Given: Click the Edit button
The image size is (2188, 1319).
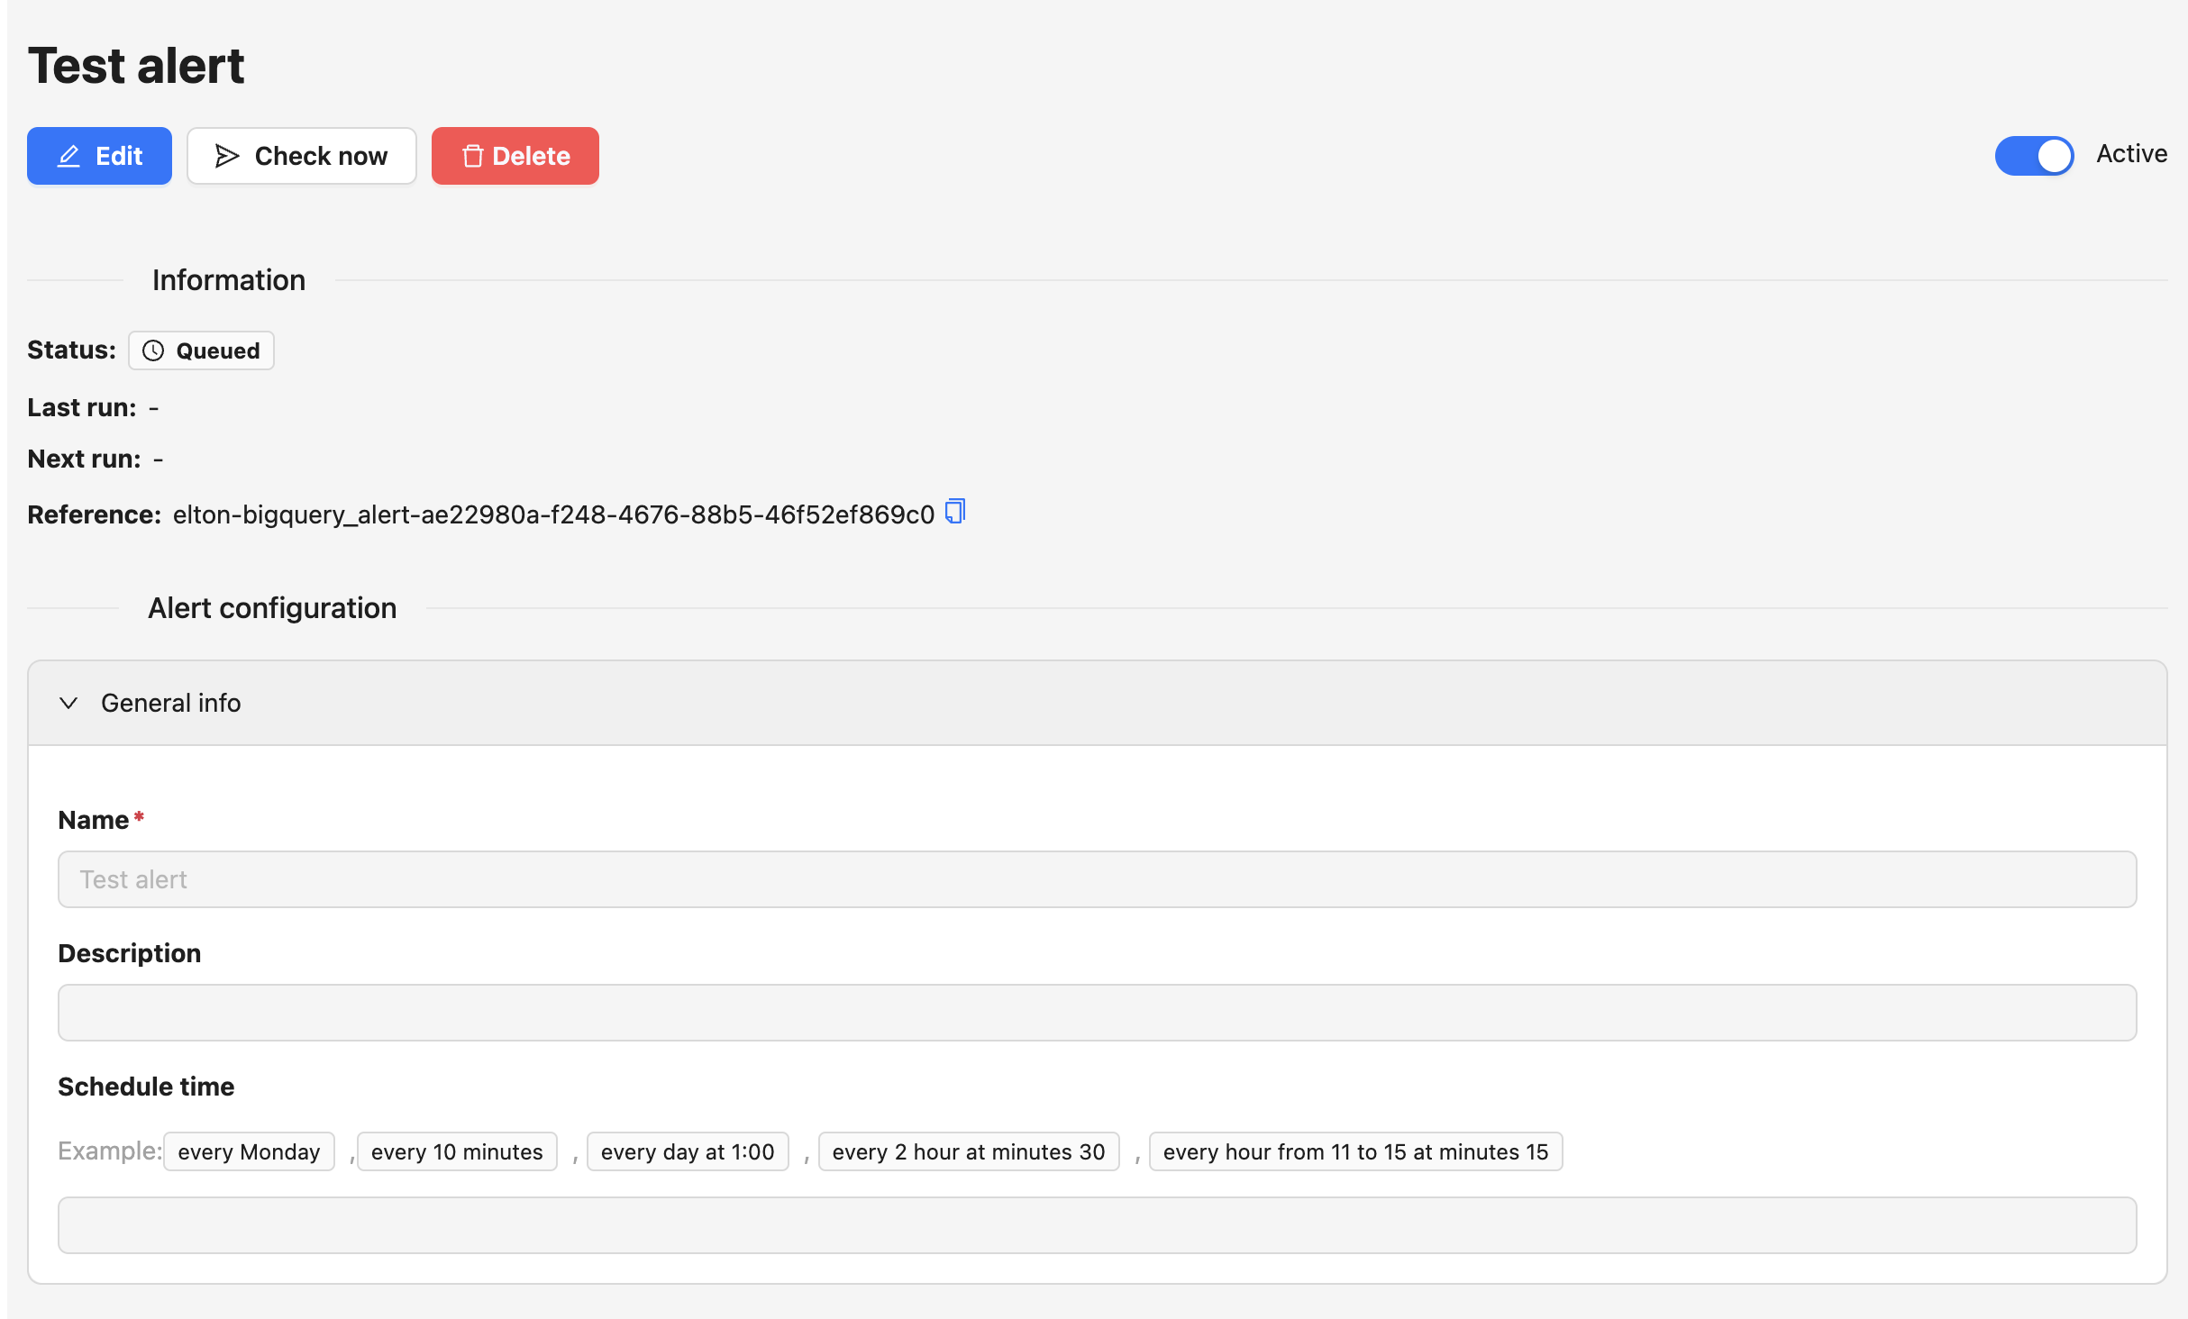Looking at the screenshot, I should pos(99,156).
